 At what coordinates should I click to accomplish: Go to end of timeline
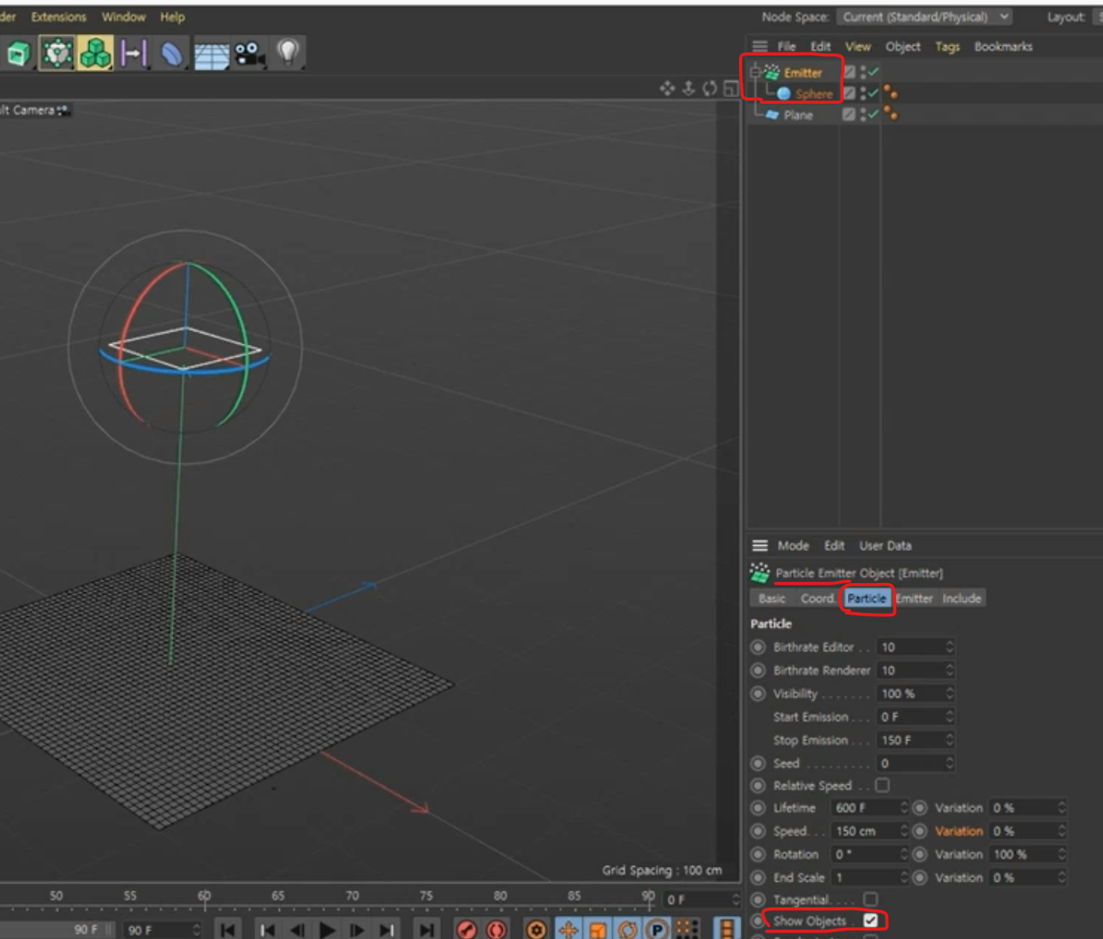tap(427, 929)
